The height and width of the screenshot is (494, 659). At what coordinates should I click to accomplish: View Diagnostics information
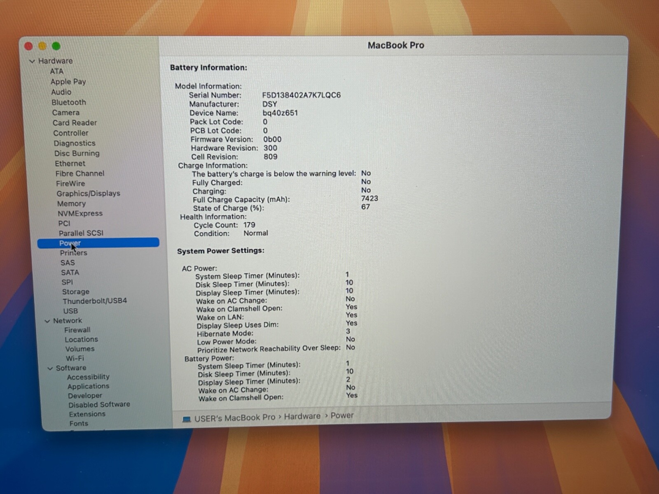[75, 143]
